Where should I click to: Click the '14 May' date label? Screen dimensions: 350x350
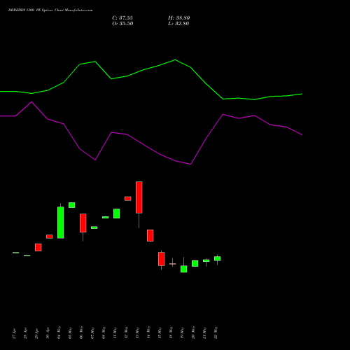click(x=148, y=332)
